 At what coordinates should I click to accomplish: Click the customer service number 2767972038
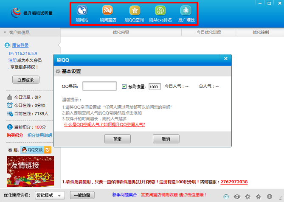pos(234,182)
